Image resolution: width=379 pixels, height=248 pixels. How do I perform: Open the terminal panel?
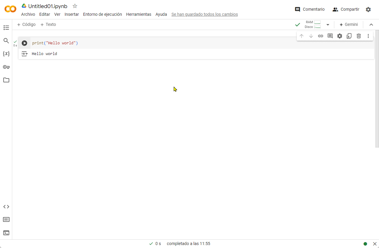[x=6, y=233]
